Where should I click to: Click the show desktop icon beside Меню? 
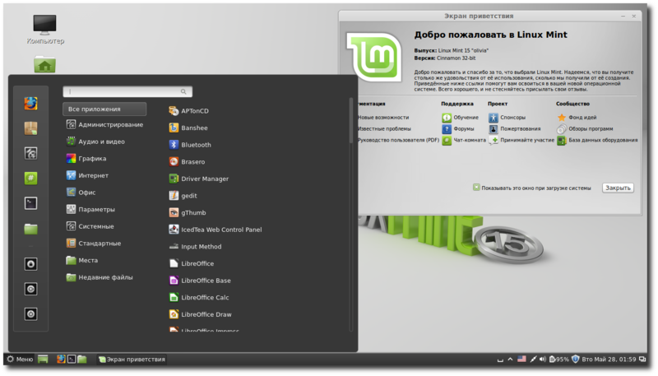(43, 360)
